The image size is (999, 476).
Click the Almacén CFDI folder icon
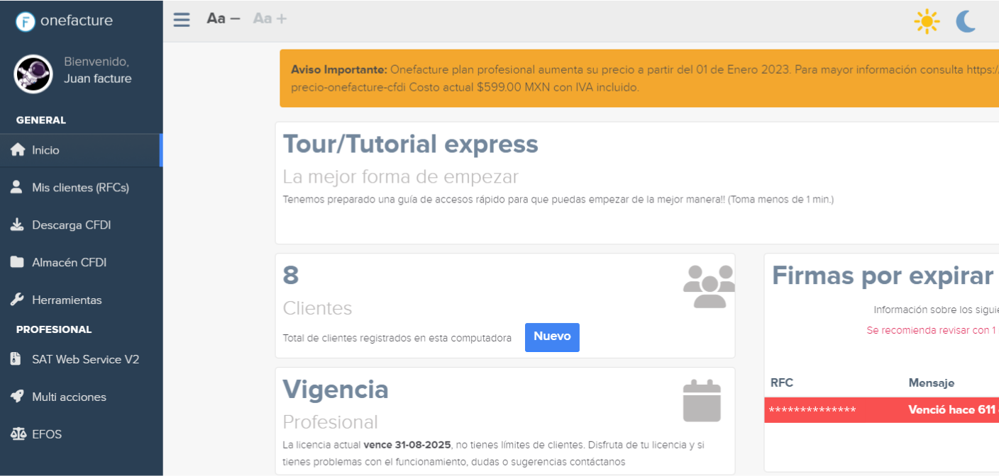point(17,262)
